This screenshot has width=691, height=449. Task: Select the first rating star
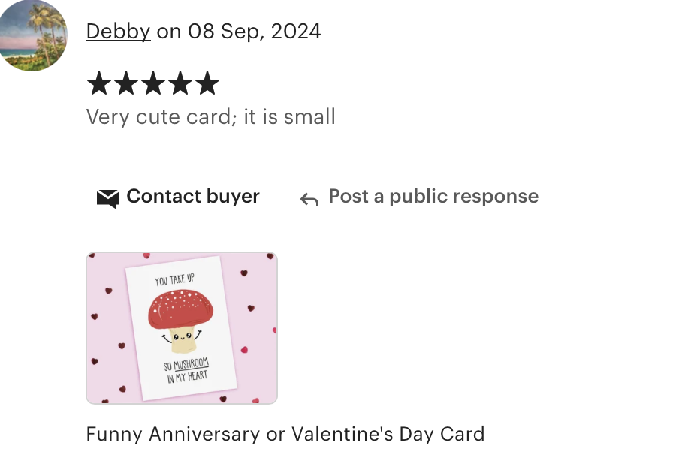(99, 83)
